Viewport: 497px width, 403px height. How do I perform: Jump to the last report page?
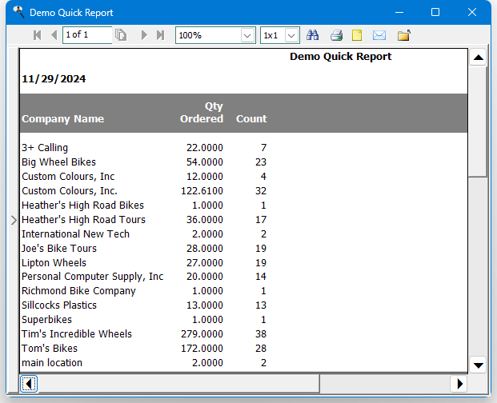(161, 35)
